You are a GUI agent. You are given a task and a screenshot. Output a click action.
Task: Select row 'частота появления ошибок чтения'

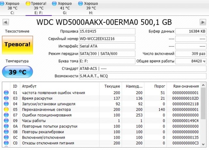point(101,93)
